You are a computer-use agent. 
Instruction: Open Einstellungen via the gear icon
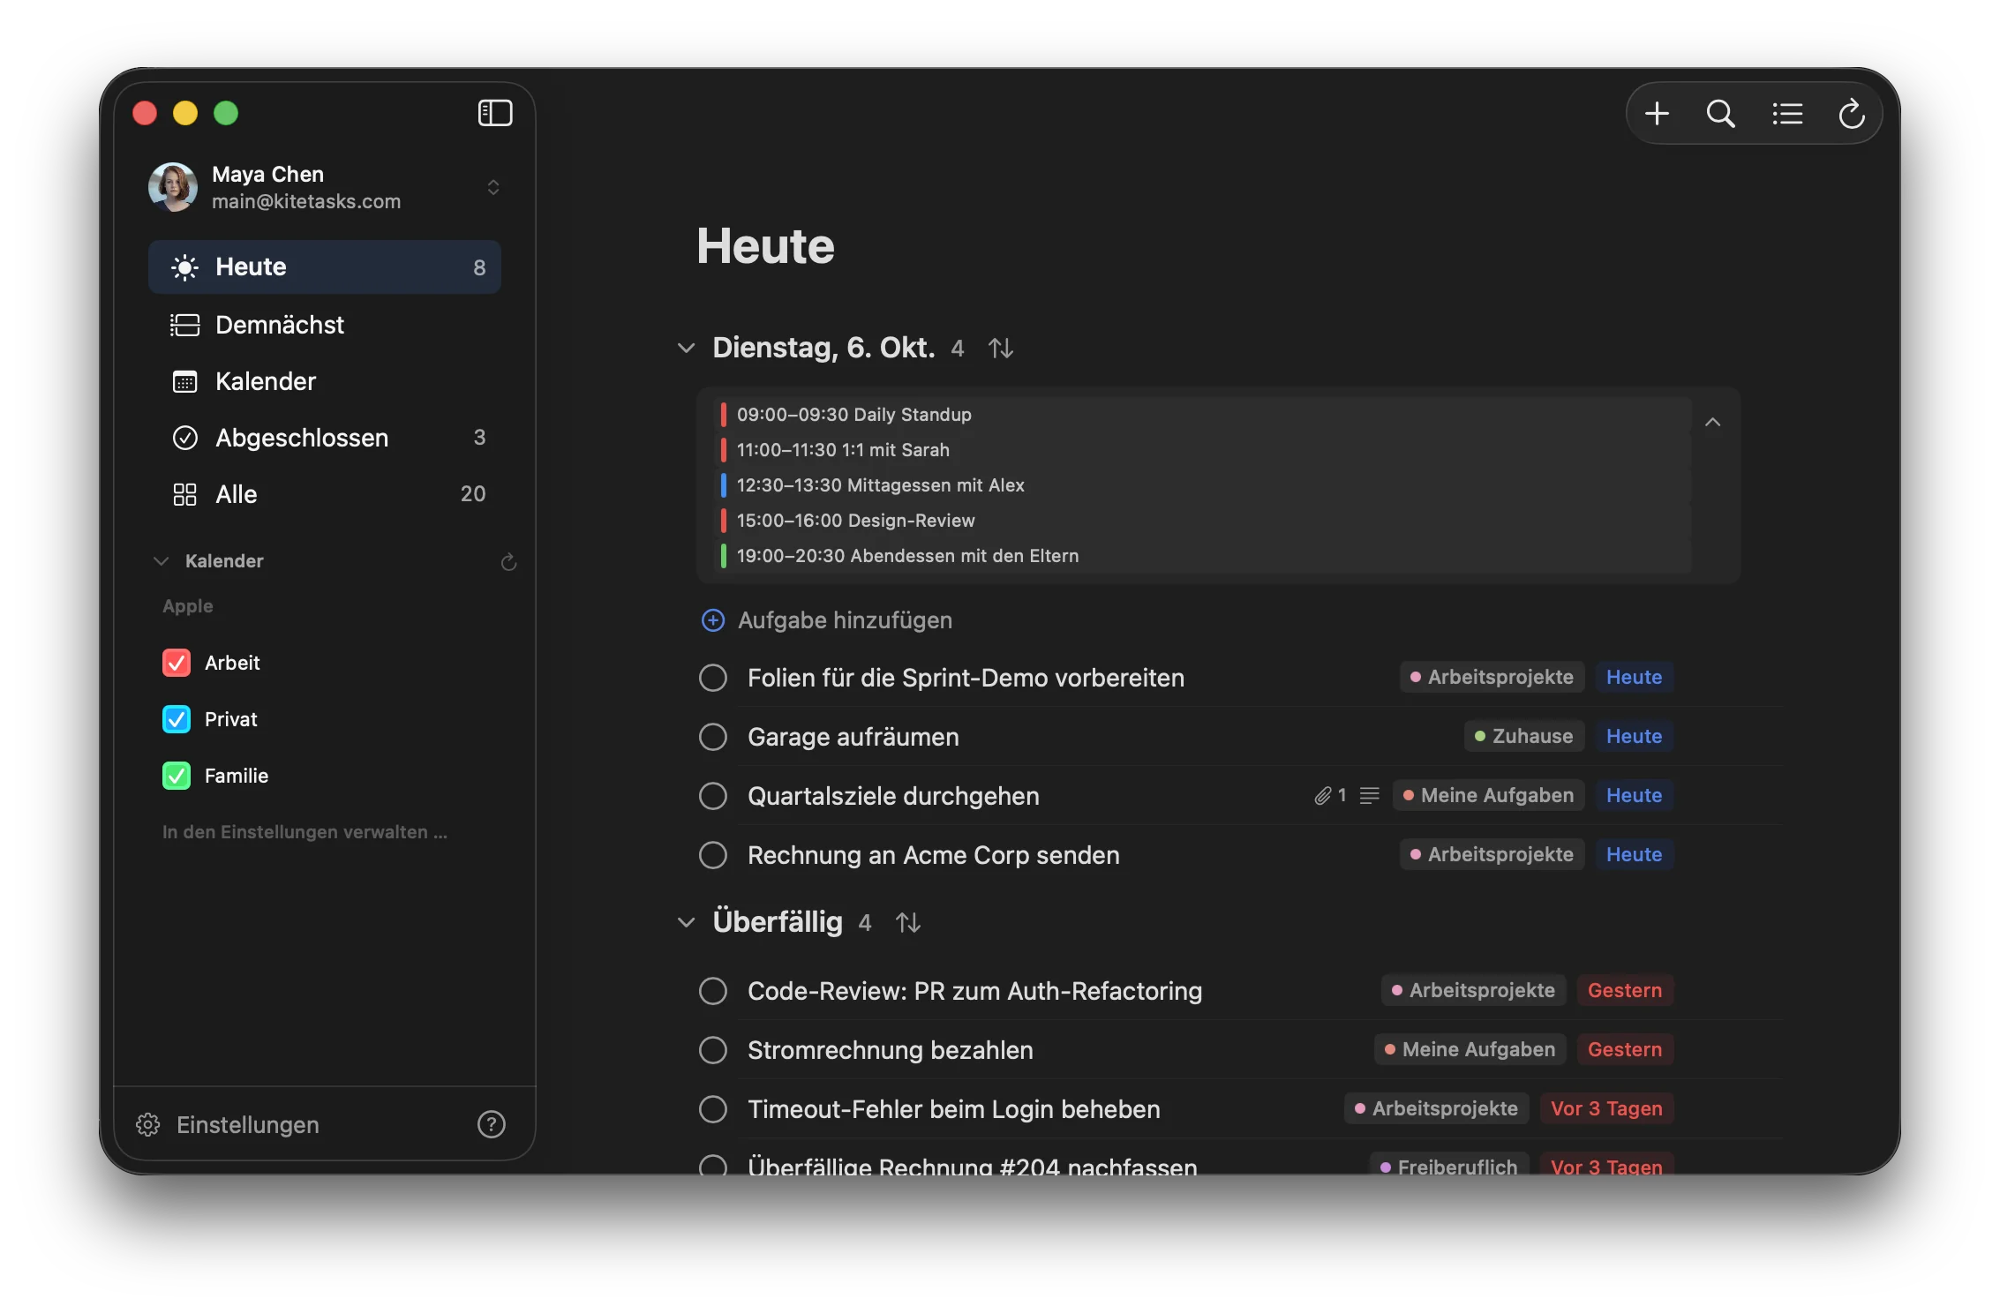(x=147, y=1124)
